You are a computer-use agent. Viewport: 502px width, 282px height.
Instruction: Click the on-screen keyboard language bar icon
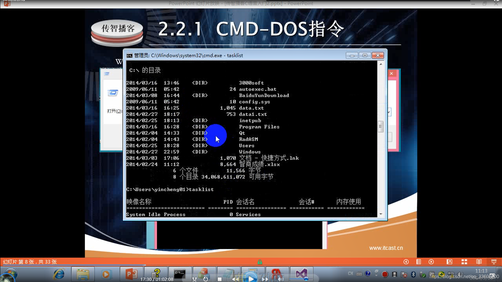click(x=359, y=274)
